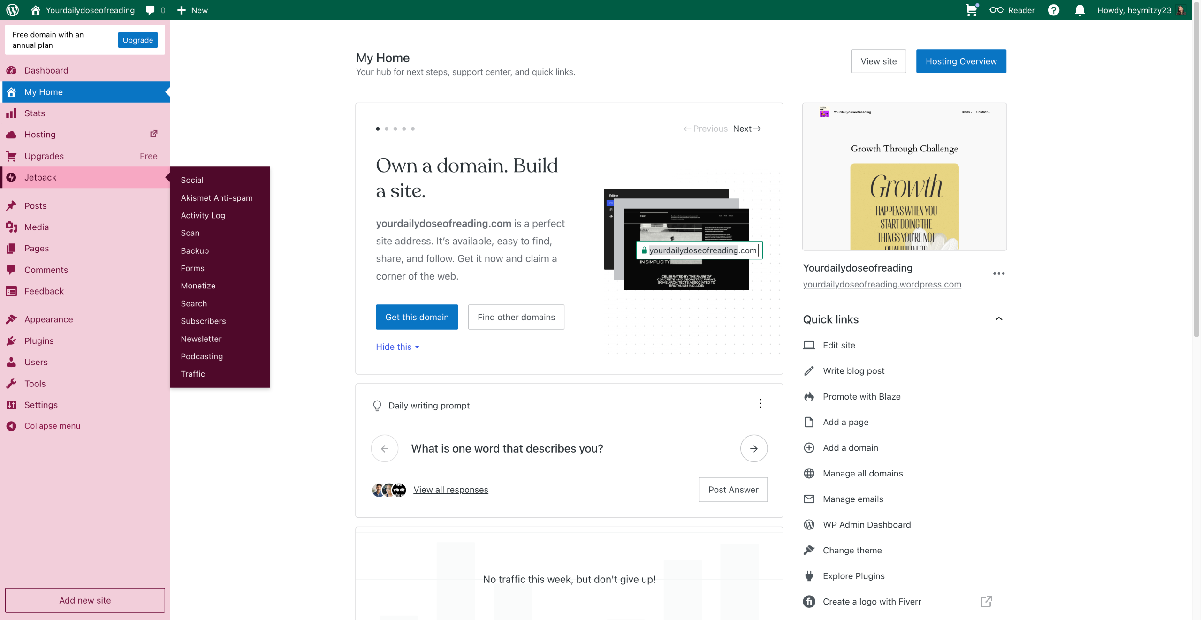Click the Stats bar chart icon
1201x620 pixels.
11,113
